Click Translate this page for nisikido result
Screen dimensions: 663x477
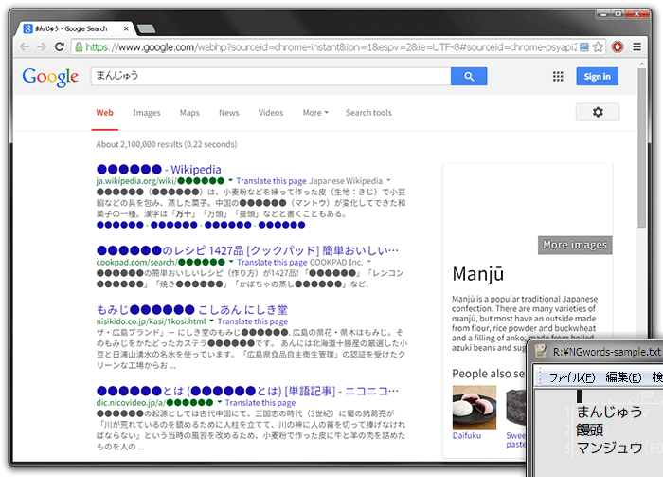tap(253, 321)
